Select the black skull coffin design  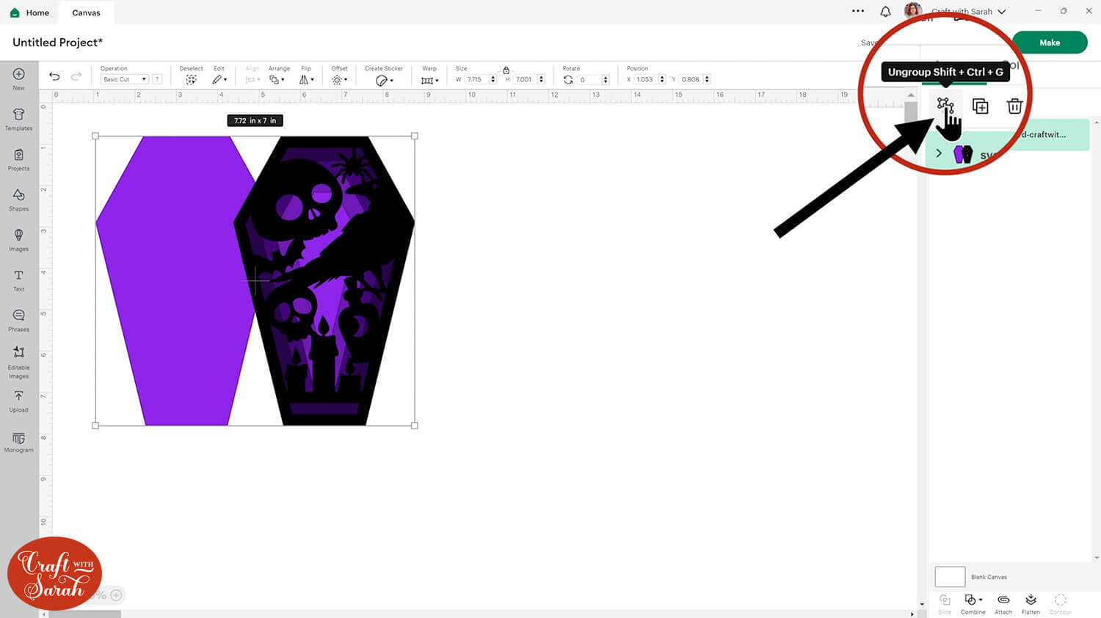pos(324,280)
